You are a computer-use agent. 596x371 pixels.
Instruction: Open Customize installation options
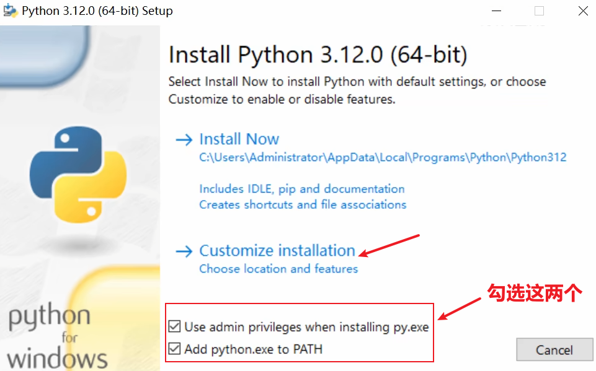point(277,251)
